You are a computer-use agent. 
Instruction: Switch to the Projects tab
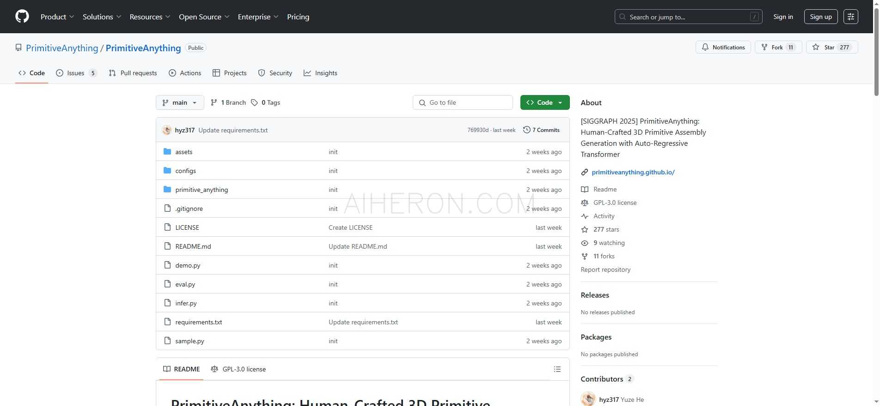[x=229, y=73]
